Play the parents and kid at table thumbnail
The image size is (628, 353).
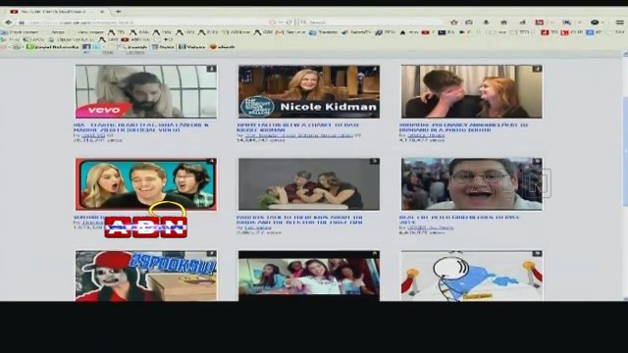tap(309, 184)
